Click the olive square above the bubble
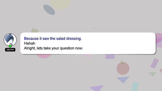The image size is (162, 91). click(x=35, y=30)
